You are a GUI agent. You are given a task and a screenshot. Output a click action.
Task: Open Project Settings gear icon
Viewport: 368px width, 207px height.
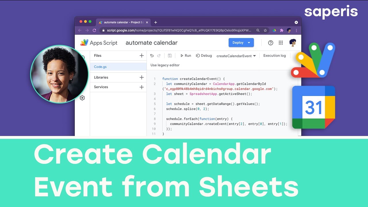pyautogui.click(x=82, y=98)
